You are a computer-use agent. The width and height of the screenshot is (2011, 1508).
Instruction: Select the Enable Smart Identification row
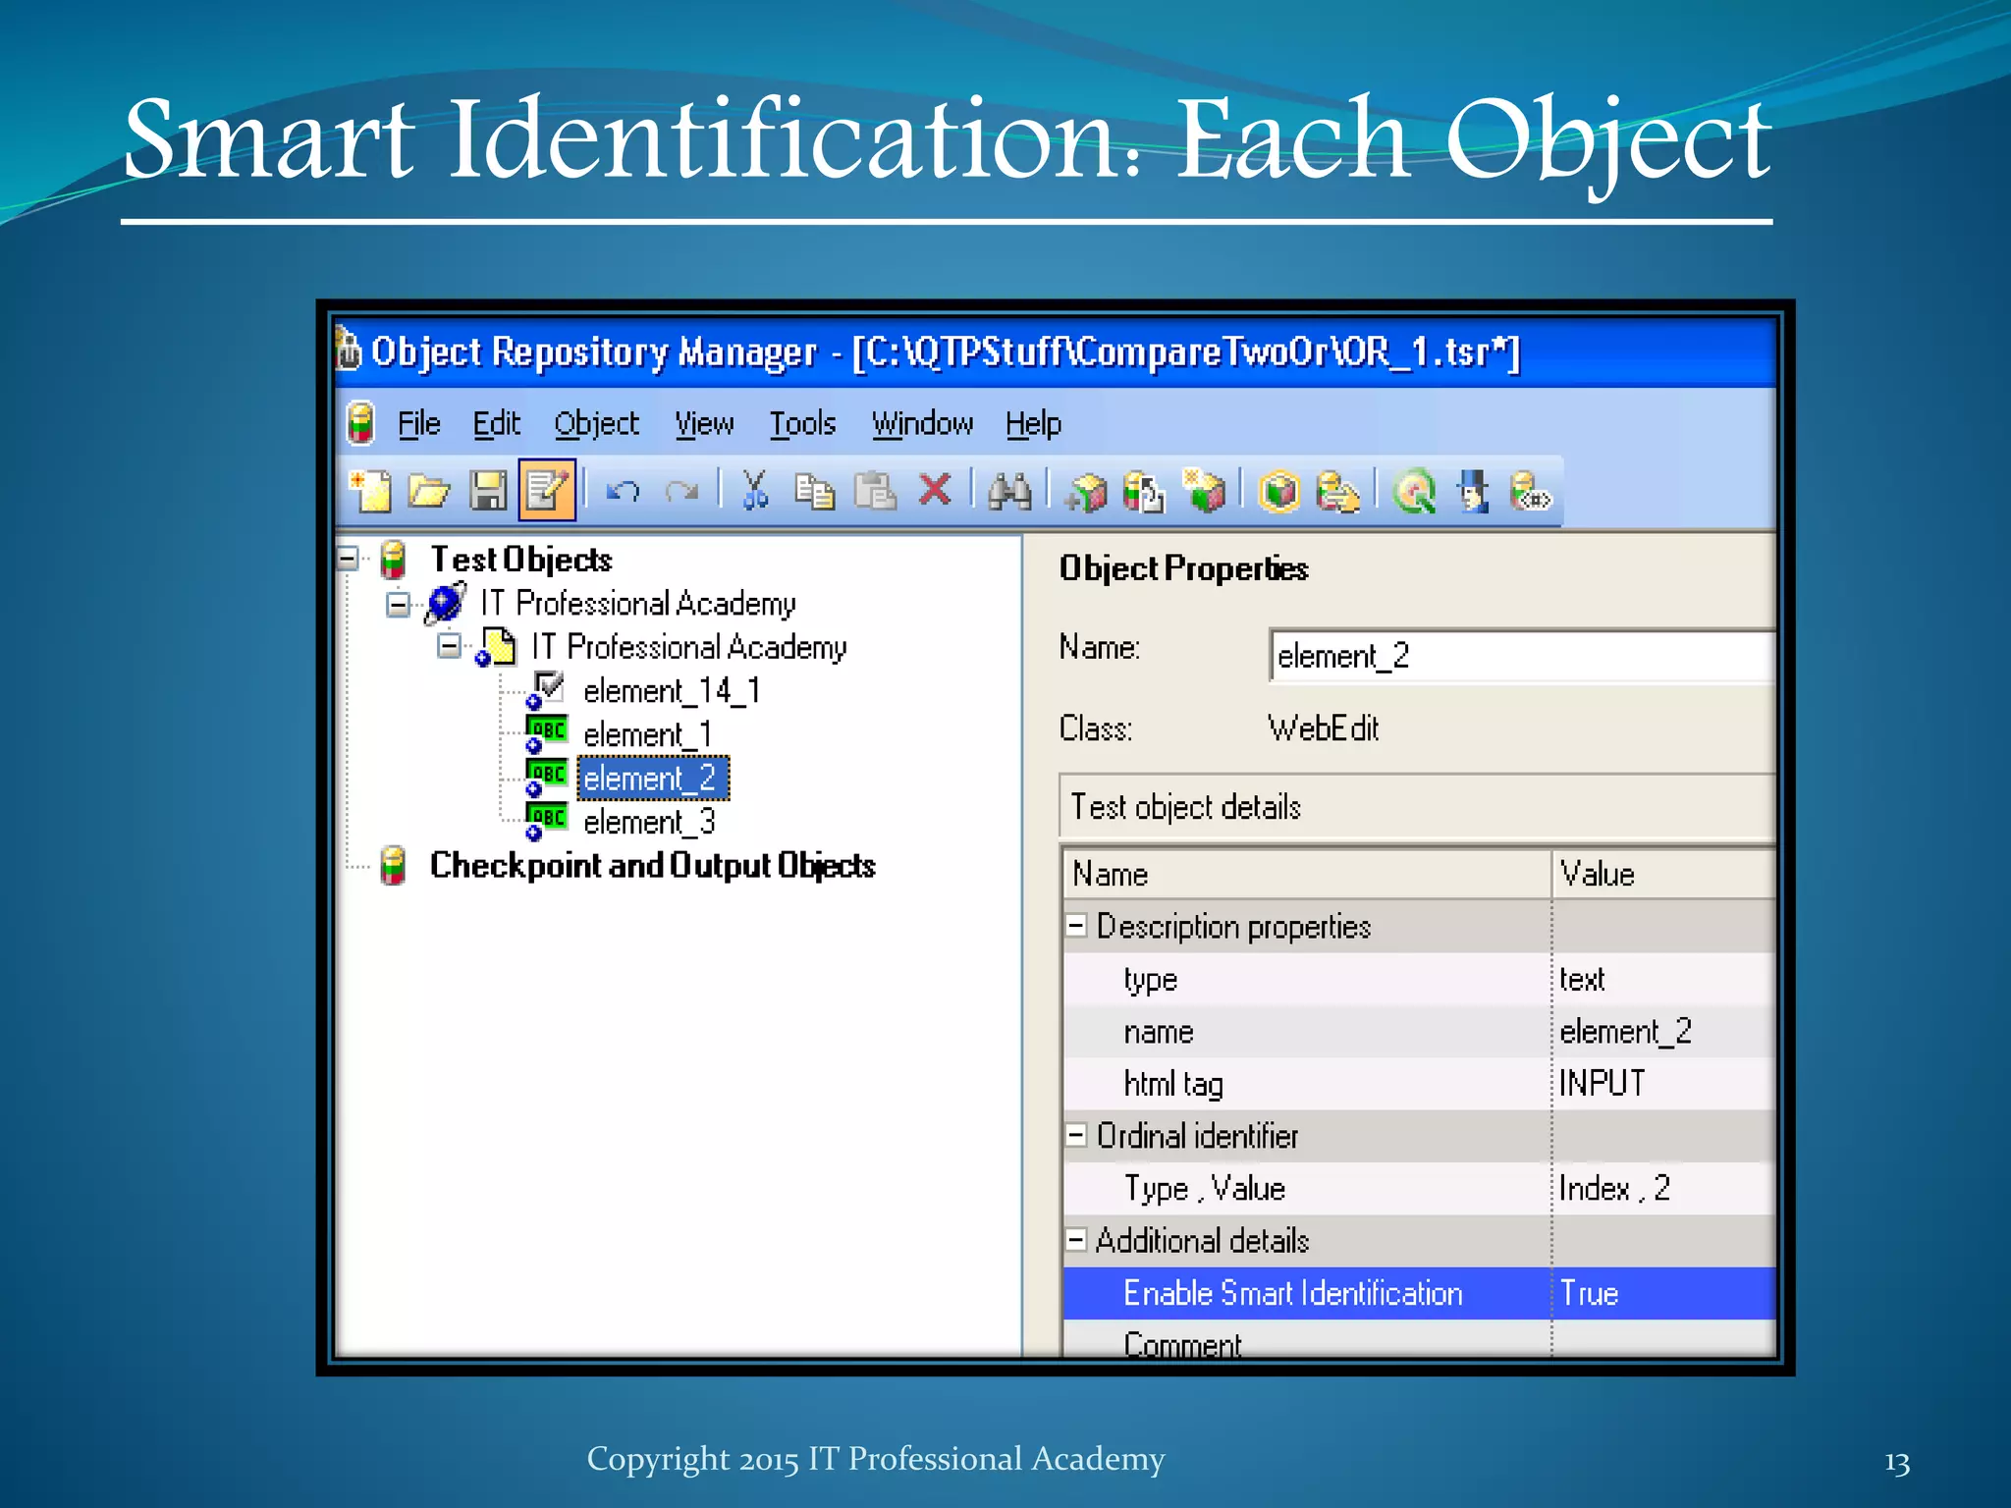[1419, 1293]
